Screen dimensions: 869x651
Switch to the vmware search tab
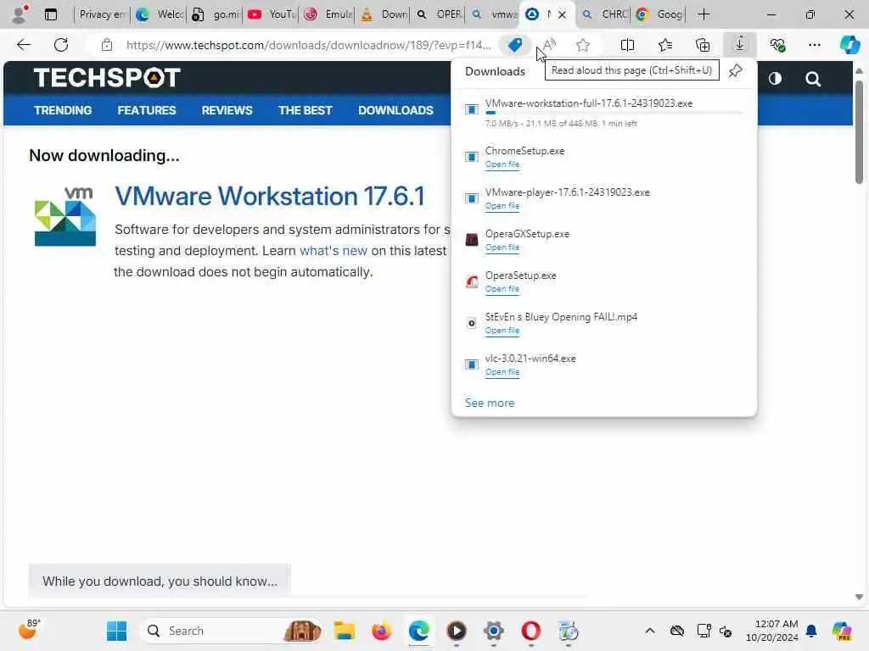494,14
